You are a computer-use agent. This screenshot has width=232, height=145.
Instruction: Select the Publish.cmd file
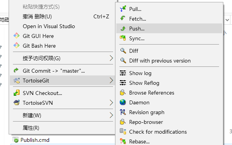click(x=35, y=140)
